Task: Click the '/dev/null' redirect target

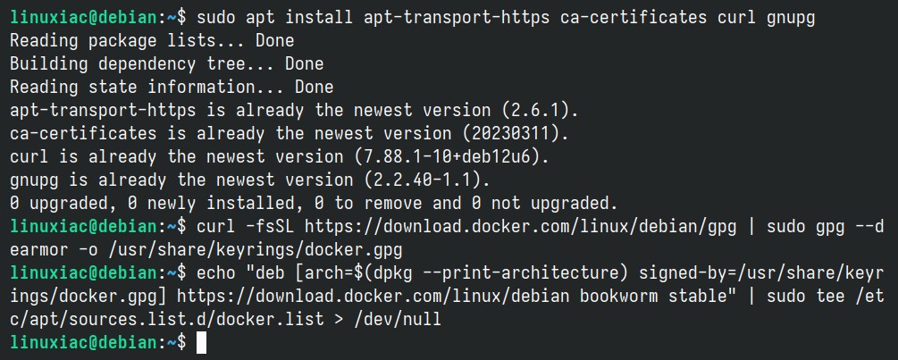Action: (398, 320)
